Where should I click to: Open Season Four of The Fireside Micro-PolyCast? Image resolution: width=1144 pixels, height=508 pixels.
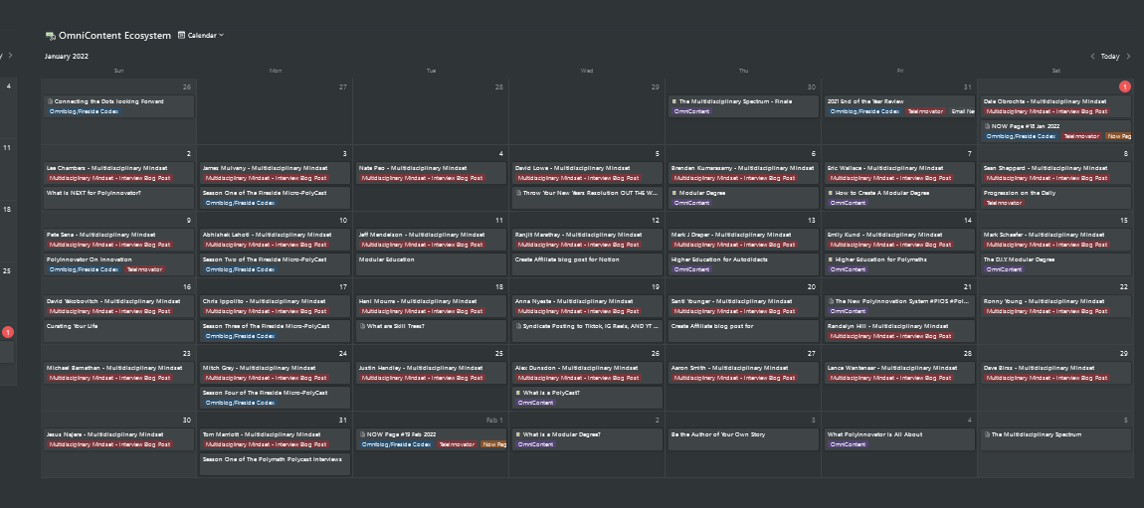tap(265, 393)
